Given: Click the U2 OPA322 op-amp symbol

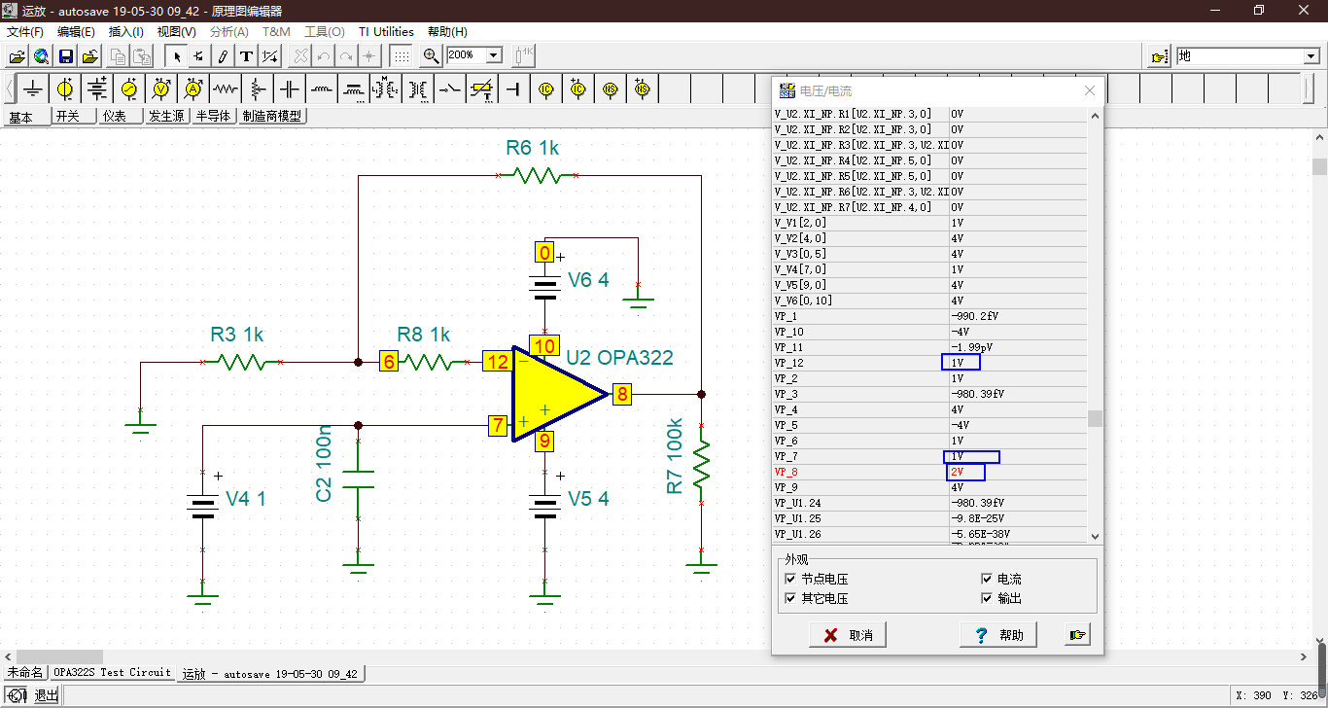Looking at the screenshot, I should pyautogui.click(x=559, y=394).
